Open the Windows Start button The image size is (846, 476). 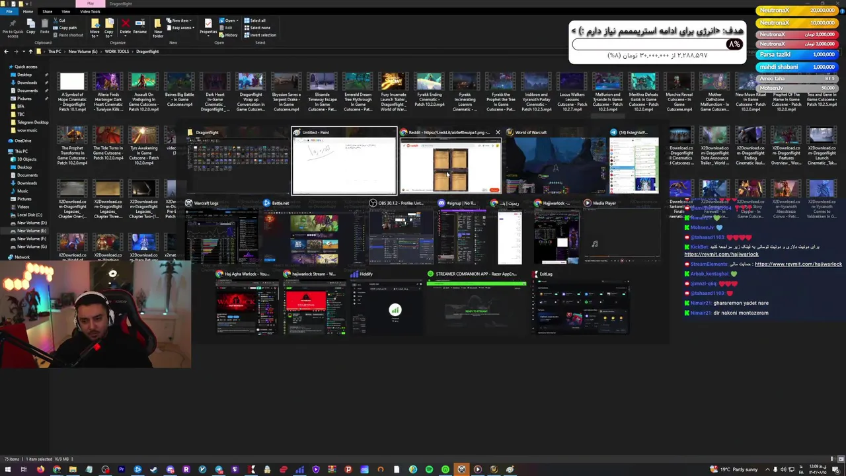coord(8,469)
